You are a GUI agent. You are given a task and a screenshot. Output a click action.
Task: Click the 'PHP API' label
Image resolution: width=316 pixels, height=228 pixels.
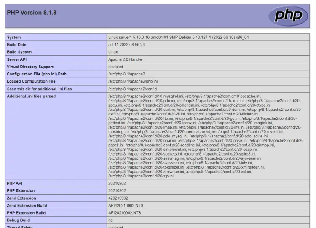[x=14, y=183]
